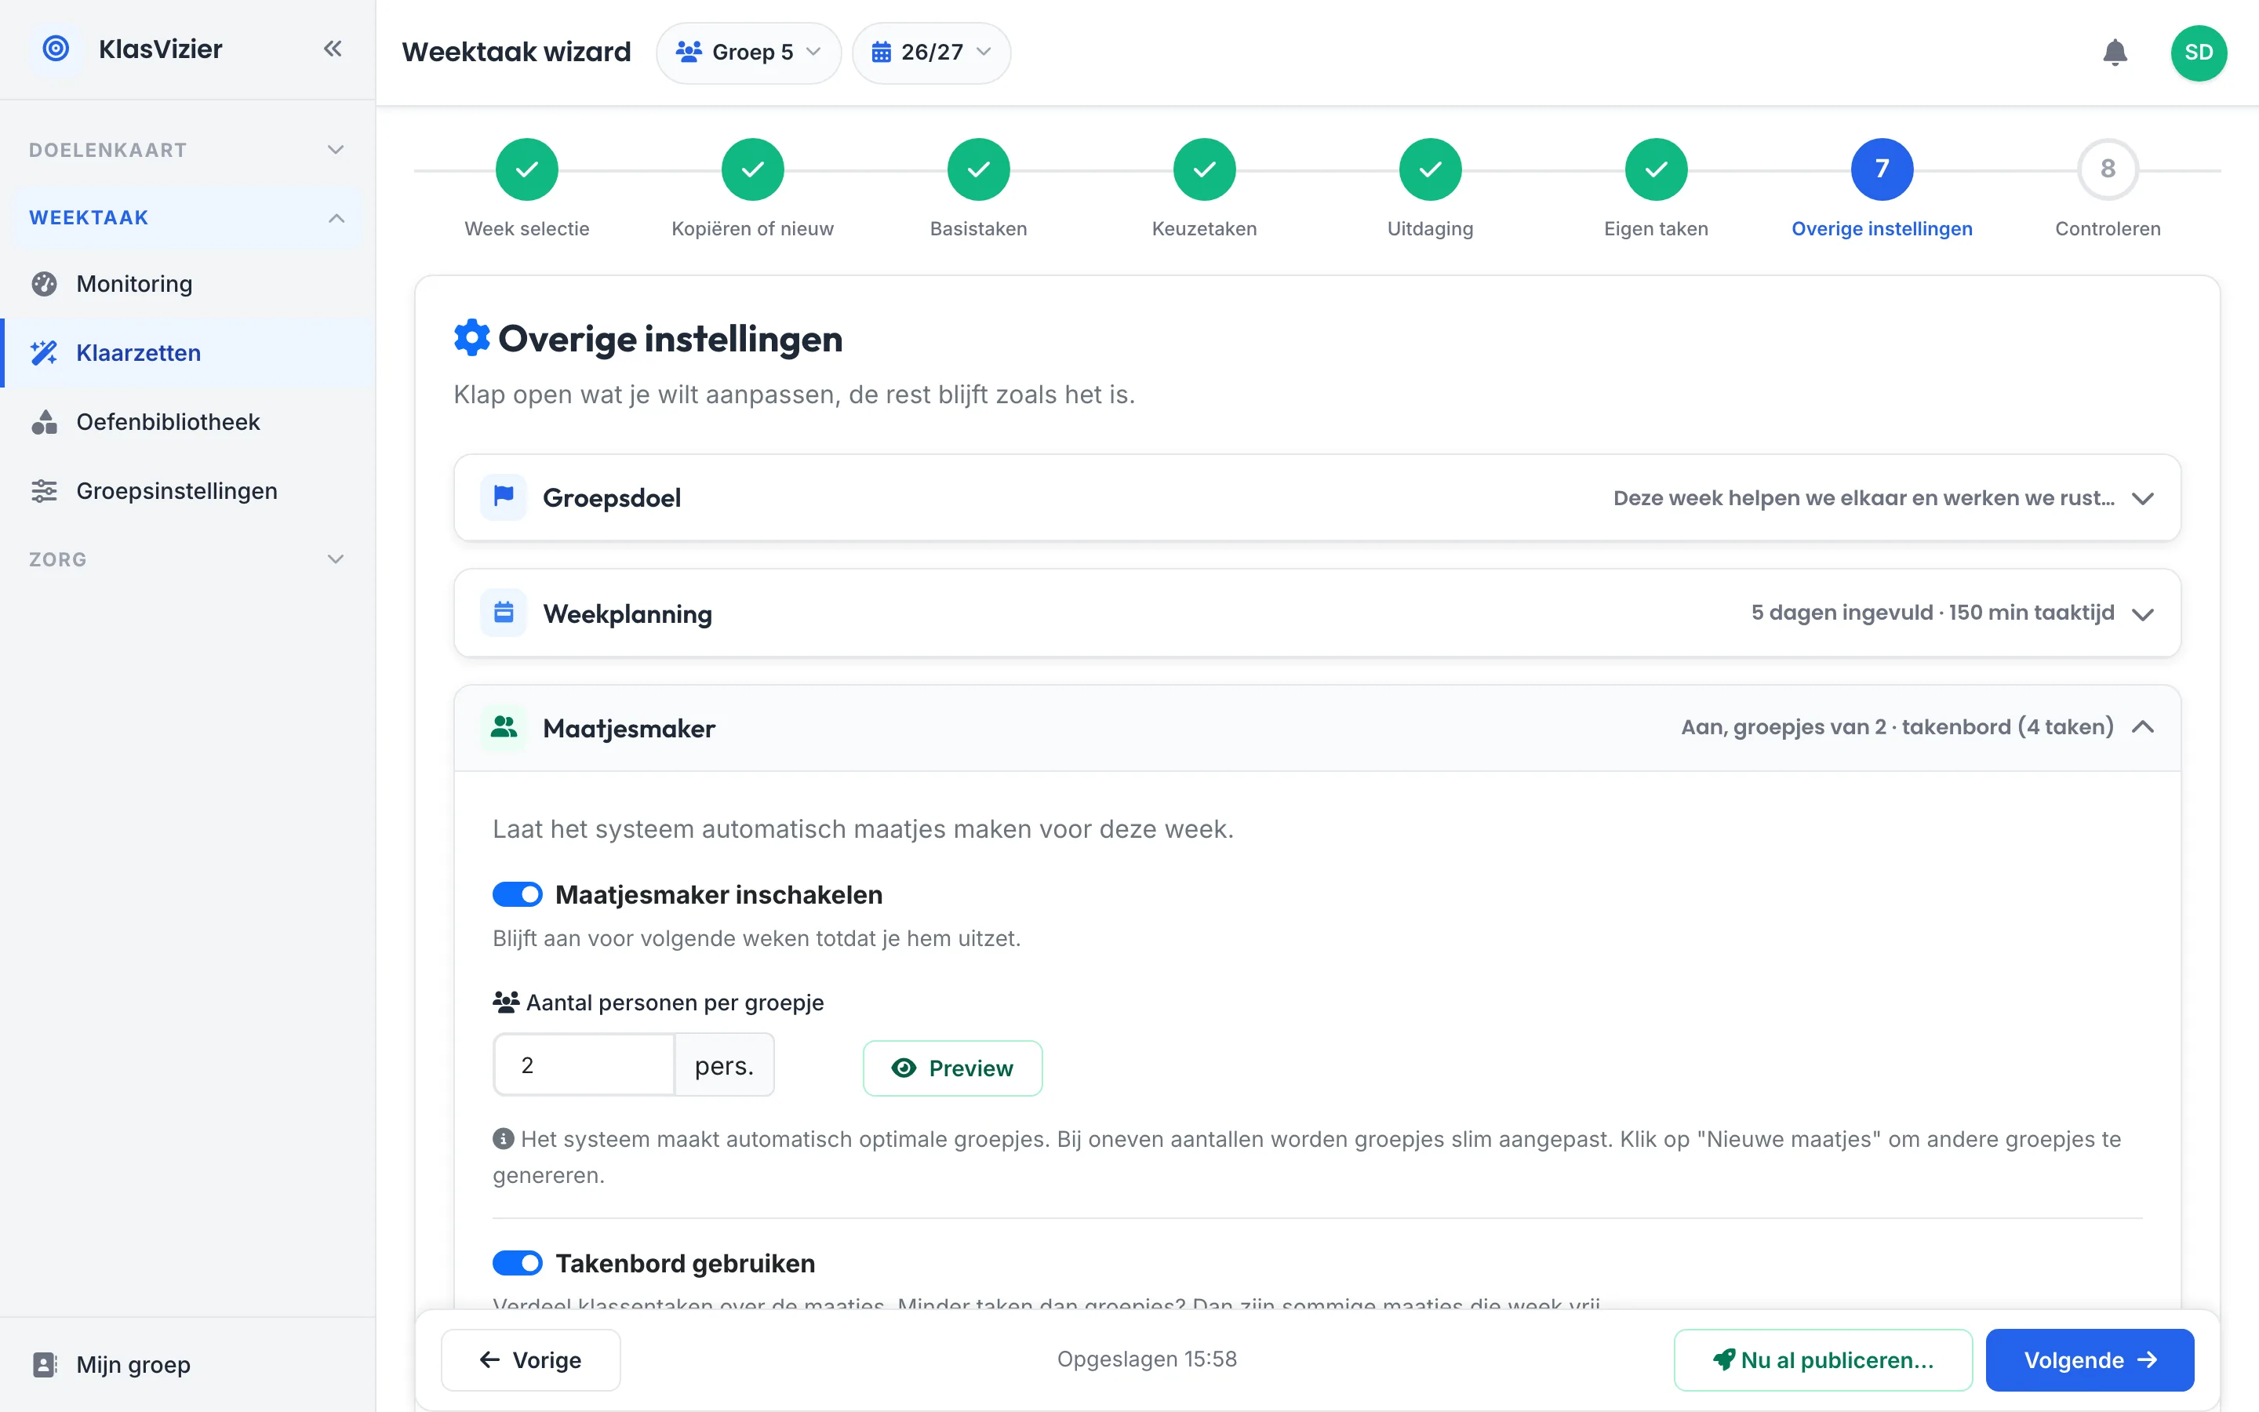This screenshot has width=2259, height=1412.
Task: Click the Klaarzetten magic wand icon
Action: (x=44, y=353)
